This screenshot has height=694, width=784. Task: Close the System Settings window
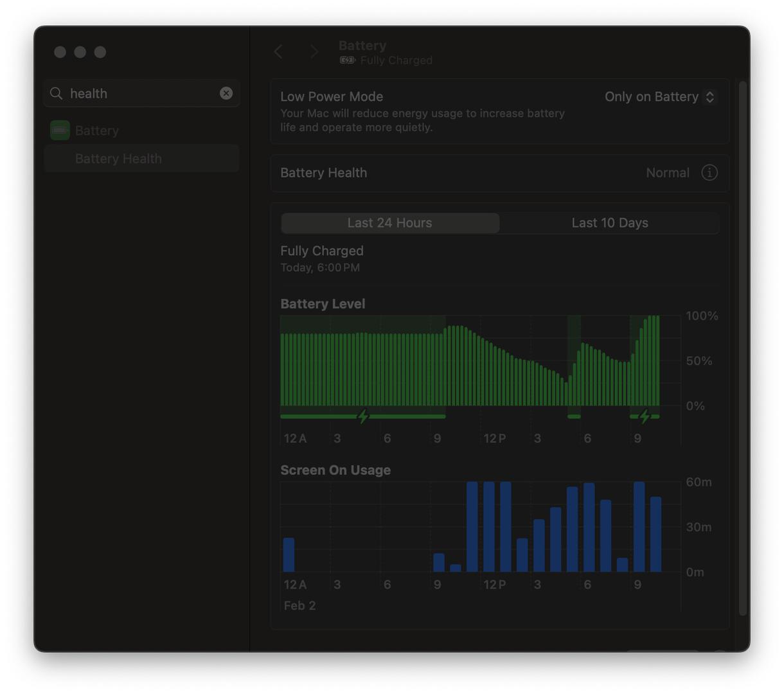click(x=60, y=52)
